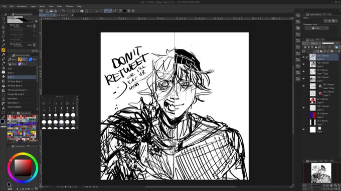Select the Eyedropper tool
341x191 pixels.
click(4, 45)
